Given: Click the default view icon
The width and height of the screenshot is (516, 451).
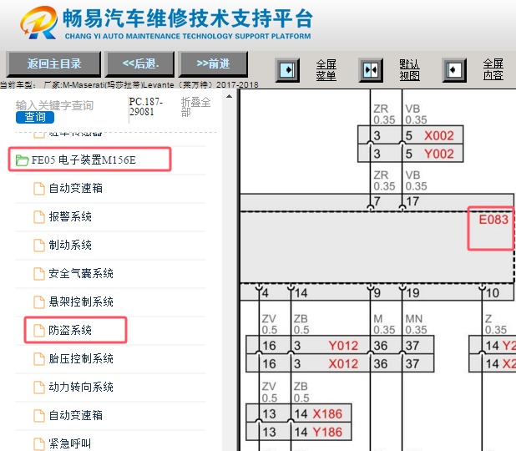Looking at the screenshot, I should tap(371, 70).
